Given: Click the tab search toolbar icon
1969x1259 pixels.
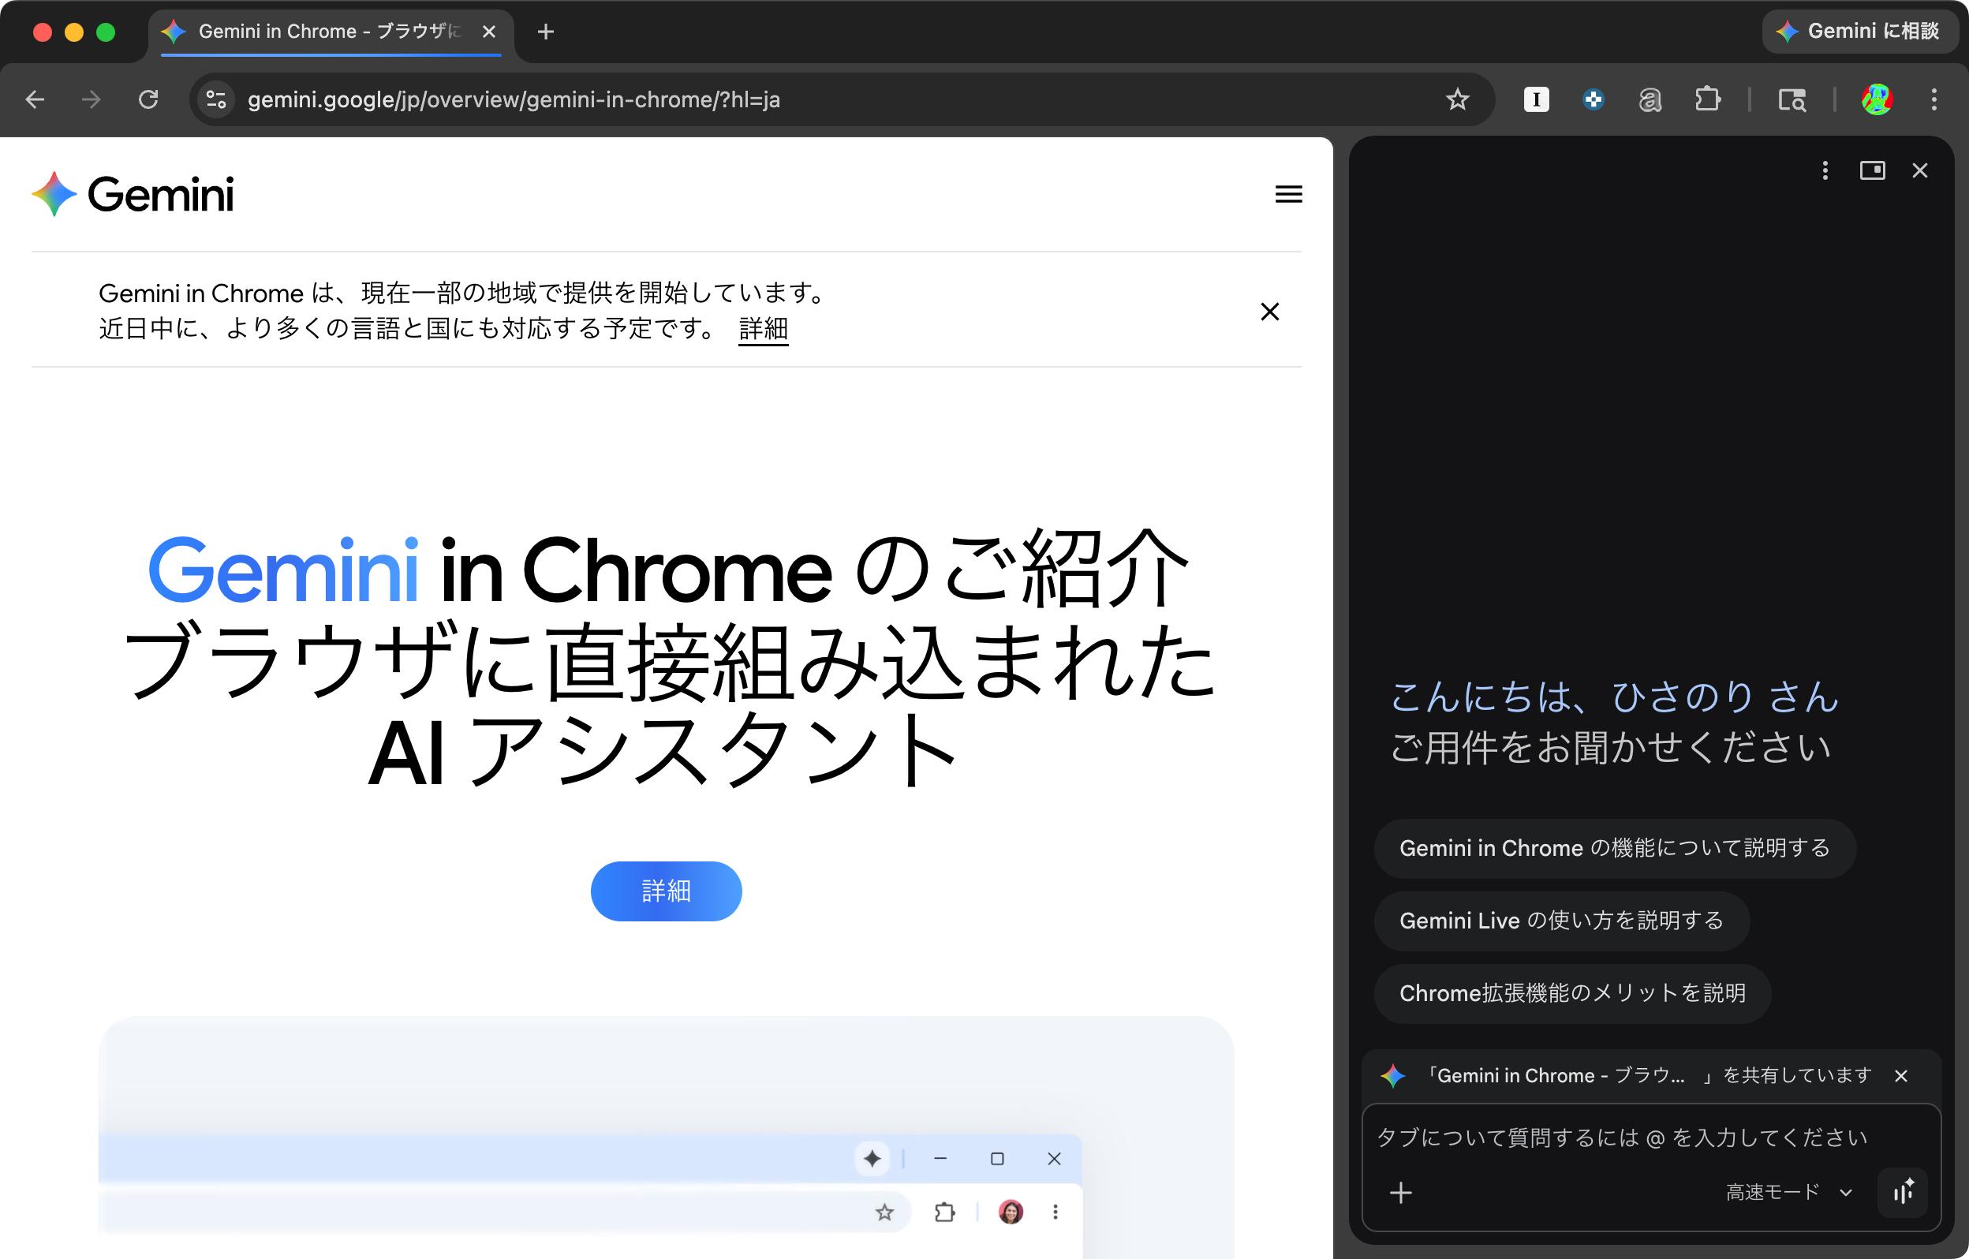Looking at the screenshot, I should click(1792, 99).
